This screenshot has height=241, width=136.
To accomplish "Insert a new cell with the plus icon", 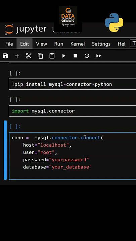I will (17, 56).
